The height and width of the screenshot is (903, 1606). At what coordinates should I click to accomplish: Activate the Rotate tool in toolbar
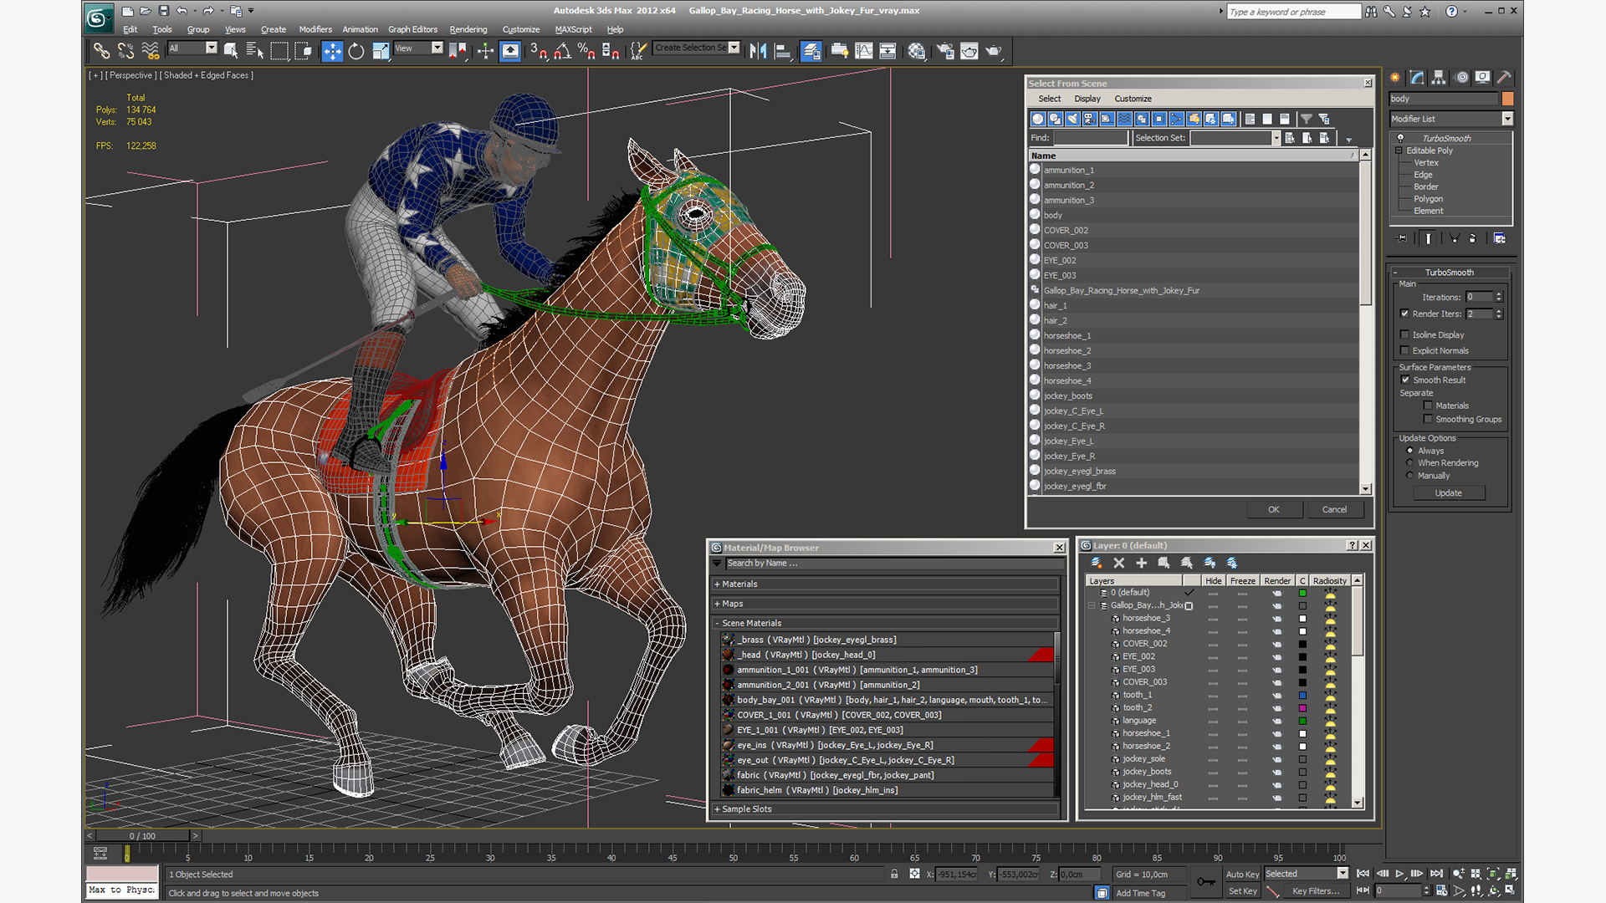tap(356, 51)
